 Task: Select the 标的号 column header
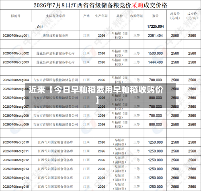pos(16,16)
